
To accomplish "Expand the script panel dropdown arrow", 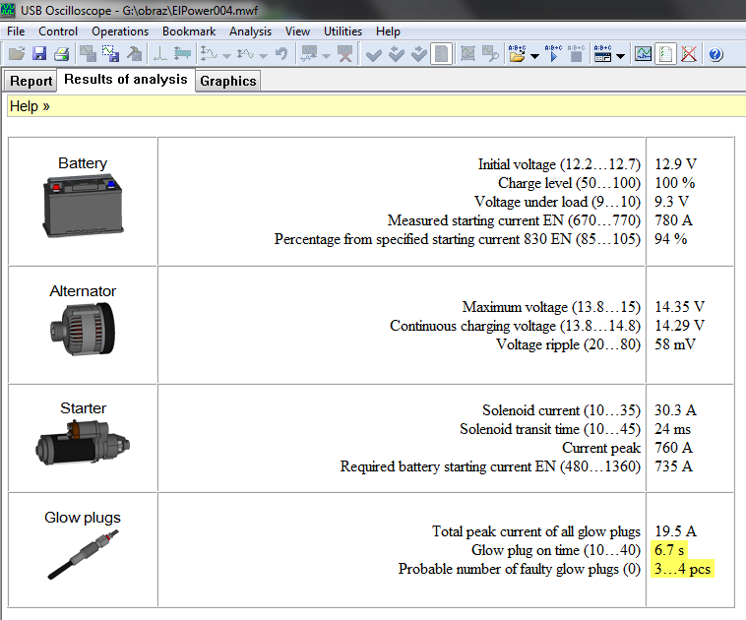I will [x=621, y=56].
